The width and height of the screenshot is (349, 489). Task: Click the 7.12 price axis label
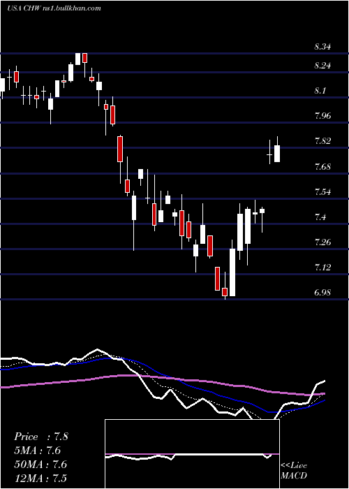pos(322,268)
